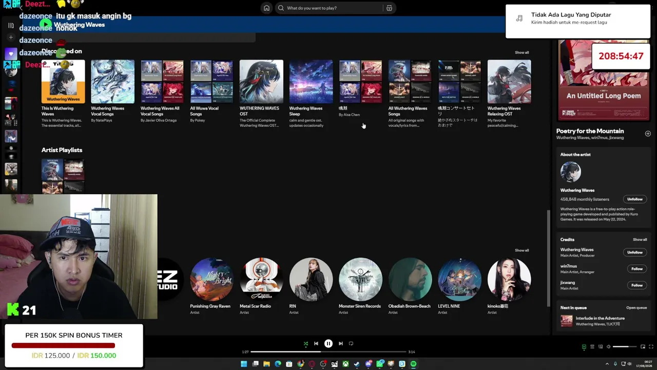Add Poetry for the Mountain to Liked Songs
657x370 pixels.
coord(648,134)
